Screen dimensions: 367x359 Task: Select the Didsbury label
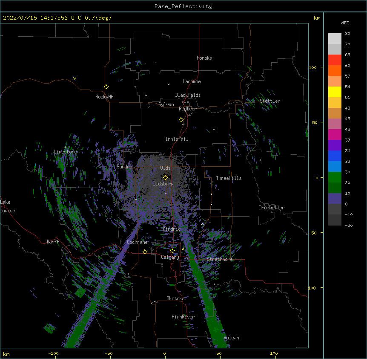click(x=163, y=184)
